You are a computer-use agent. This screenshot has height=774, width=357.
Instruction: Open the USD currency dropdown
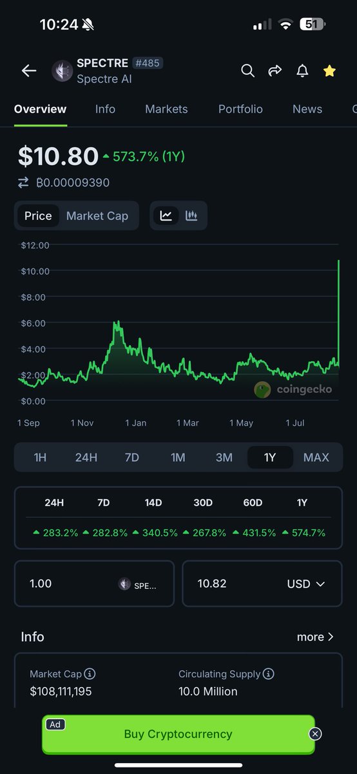point(306,584)
